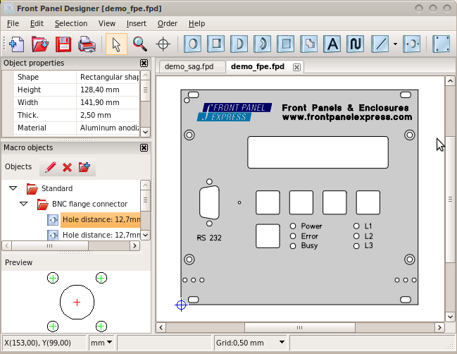Activate the arrow selection tool

116,44
